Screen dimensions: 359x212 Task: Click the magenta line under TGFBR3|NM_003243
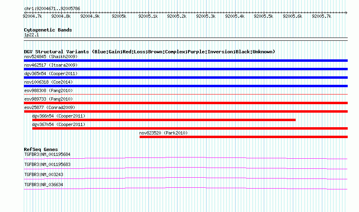coord(186,178)
